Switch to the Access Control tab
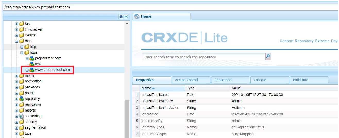339x138 pixels. (191, 80)
